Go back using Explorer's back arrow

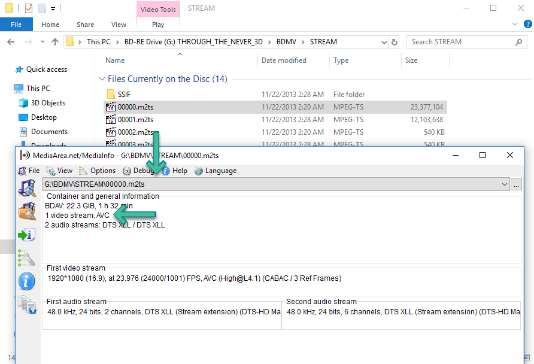[11, 42]
